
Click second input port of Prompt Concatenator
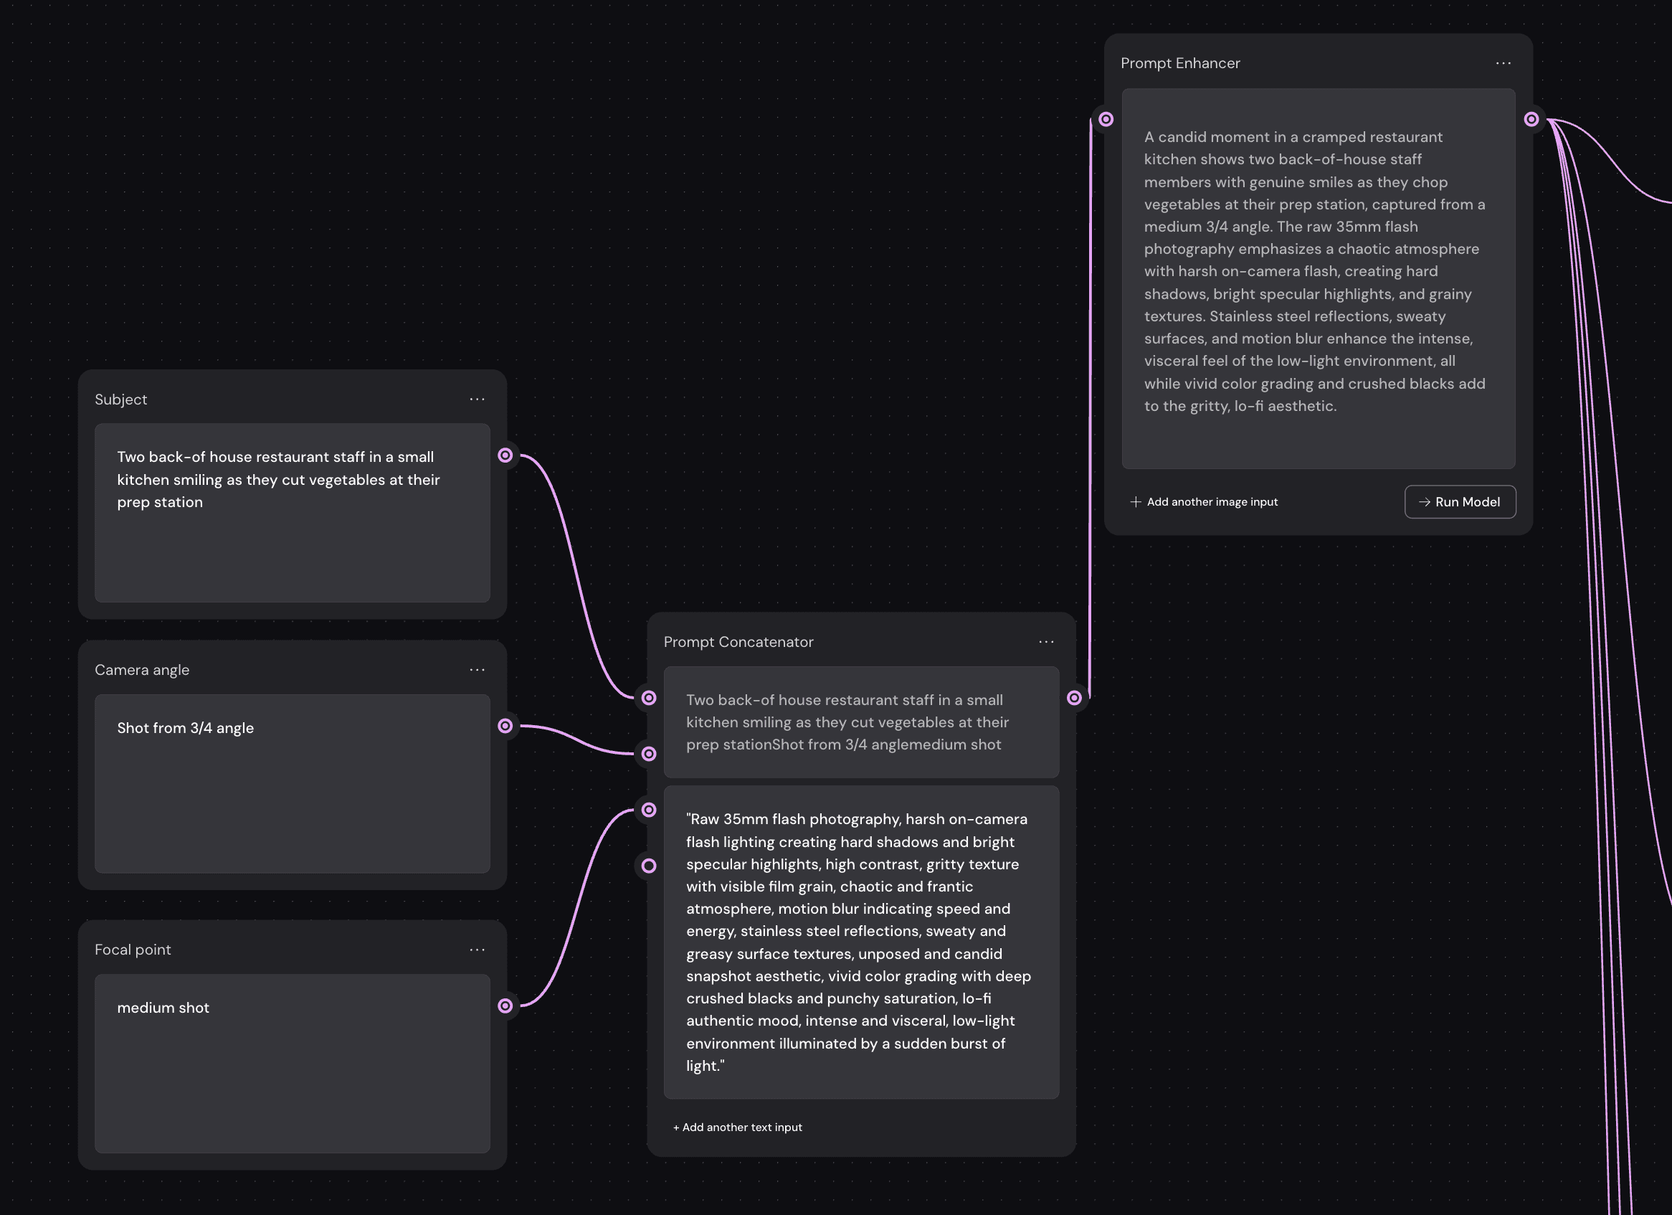coord(649,754)
